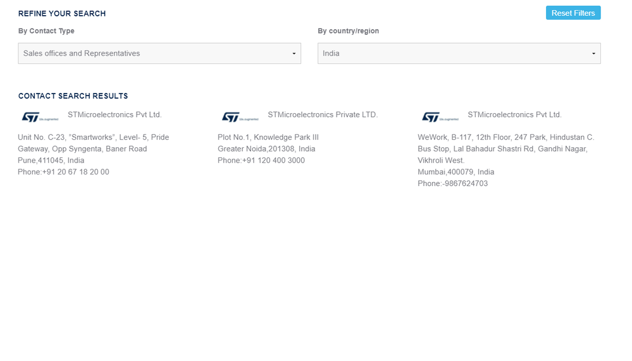
Task: Click the Noida phone number +91 120 400 3000
Action: point(274,161)
